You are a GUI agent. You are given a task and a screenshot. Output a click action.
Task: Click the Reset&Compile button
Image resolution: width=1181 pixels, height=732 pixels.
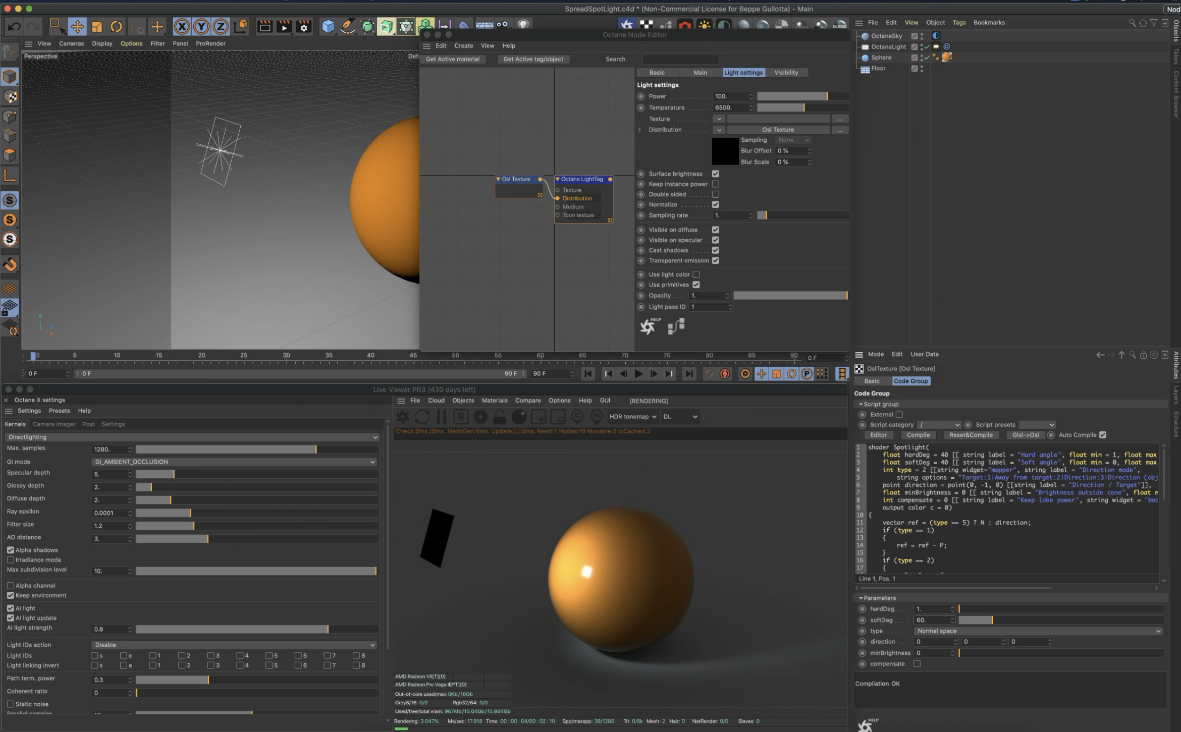pyautogui.click(x=971, y=435)
